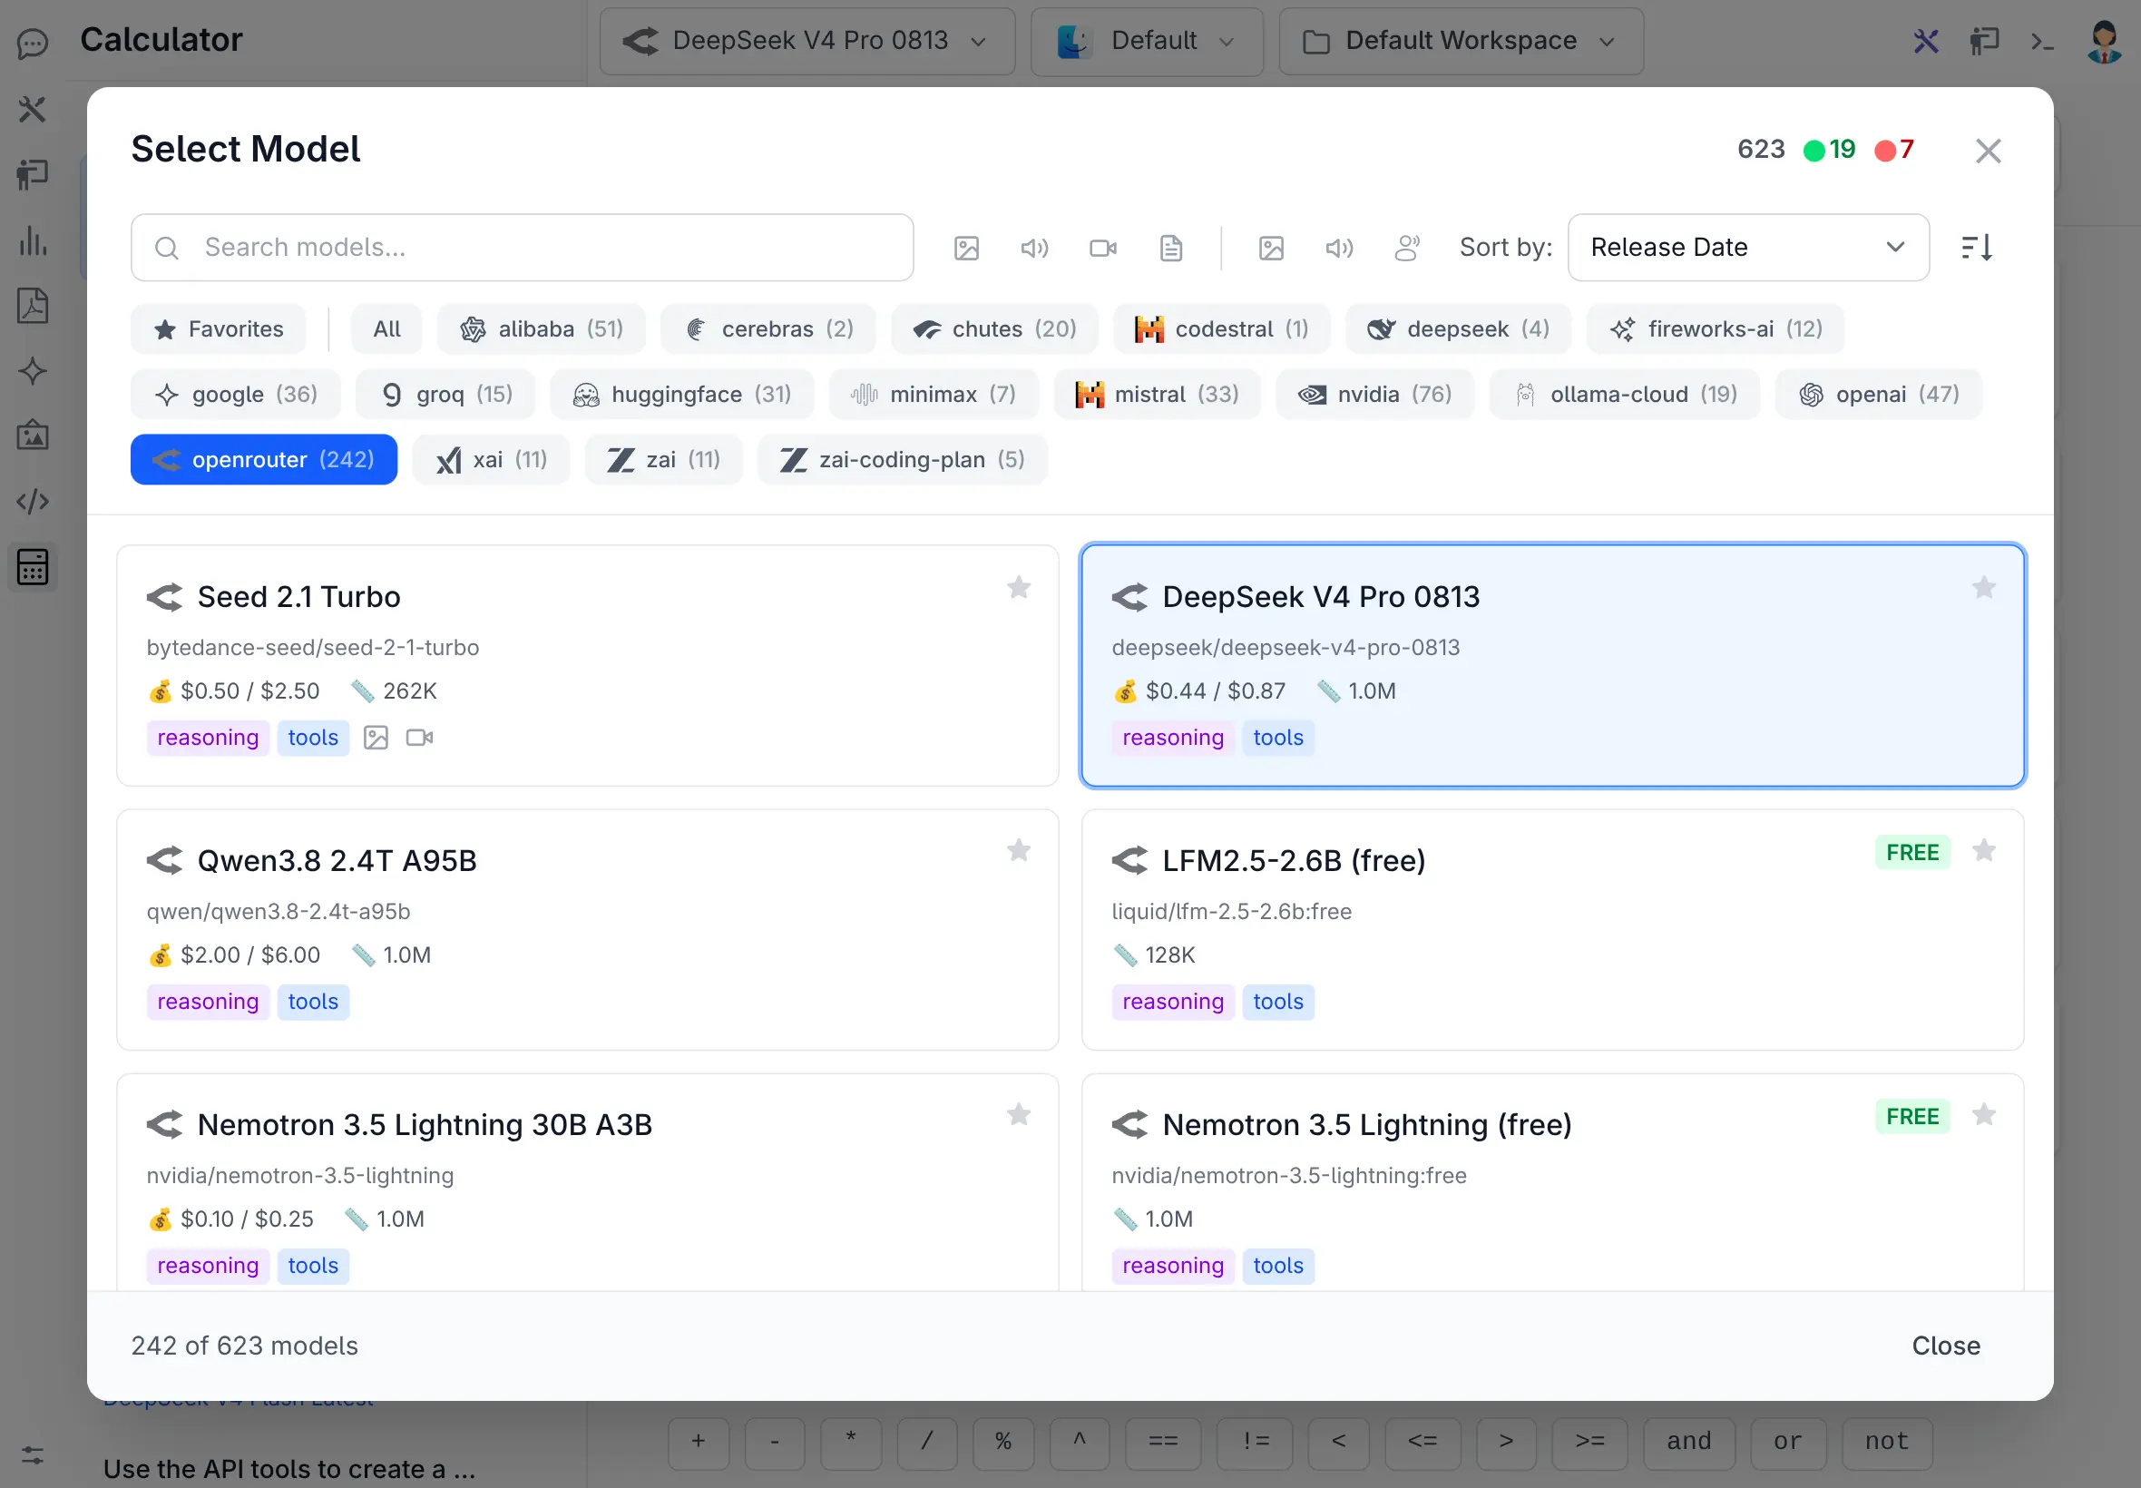
Task: Filter by fireworks-ai provider
Action: 1716,329
